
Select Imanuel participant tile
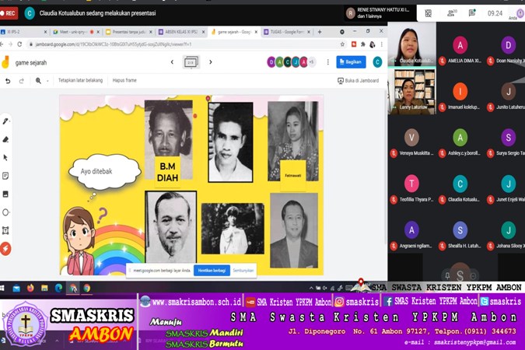coord(460,96)
